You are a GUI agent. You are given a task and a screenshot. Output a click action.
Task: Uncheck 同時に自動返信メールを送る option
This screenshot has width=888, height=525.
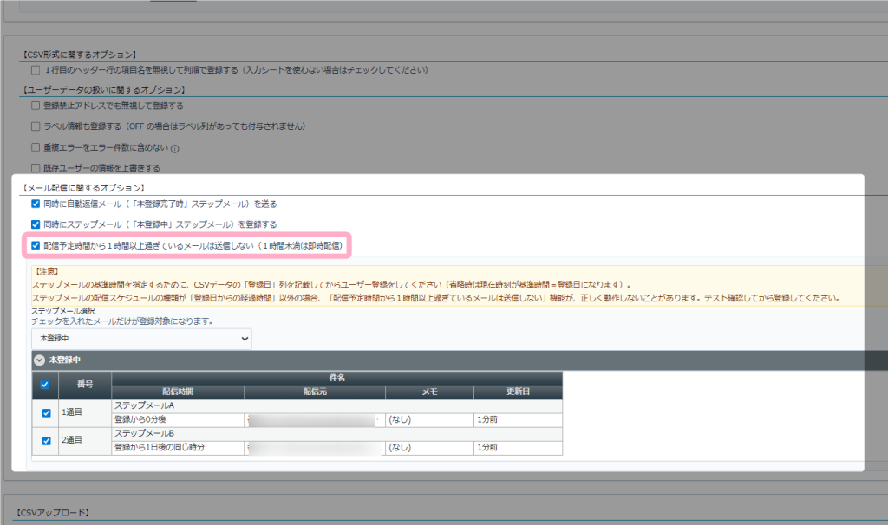click(36, 204)
